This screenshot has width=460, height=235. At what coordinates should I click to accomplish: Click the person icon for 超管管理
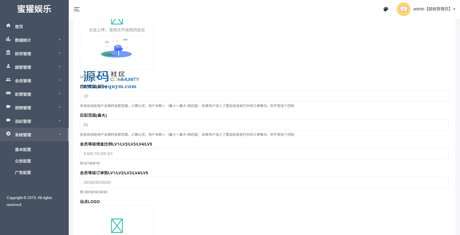click(x=8, y=66)
